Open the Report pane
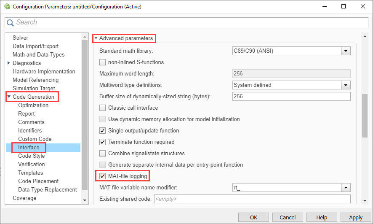Viewport: 373px width, 224px height. pyautogui.click(x=27, y=113)
